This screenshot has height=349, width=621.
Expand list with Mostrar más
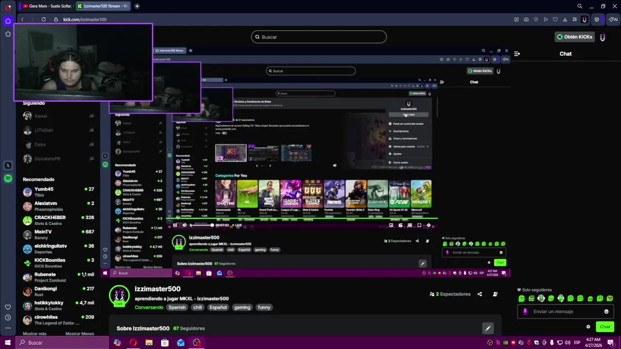click(34, 333)
